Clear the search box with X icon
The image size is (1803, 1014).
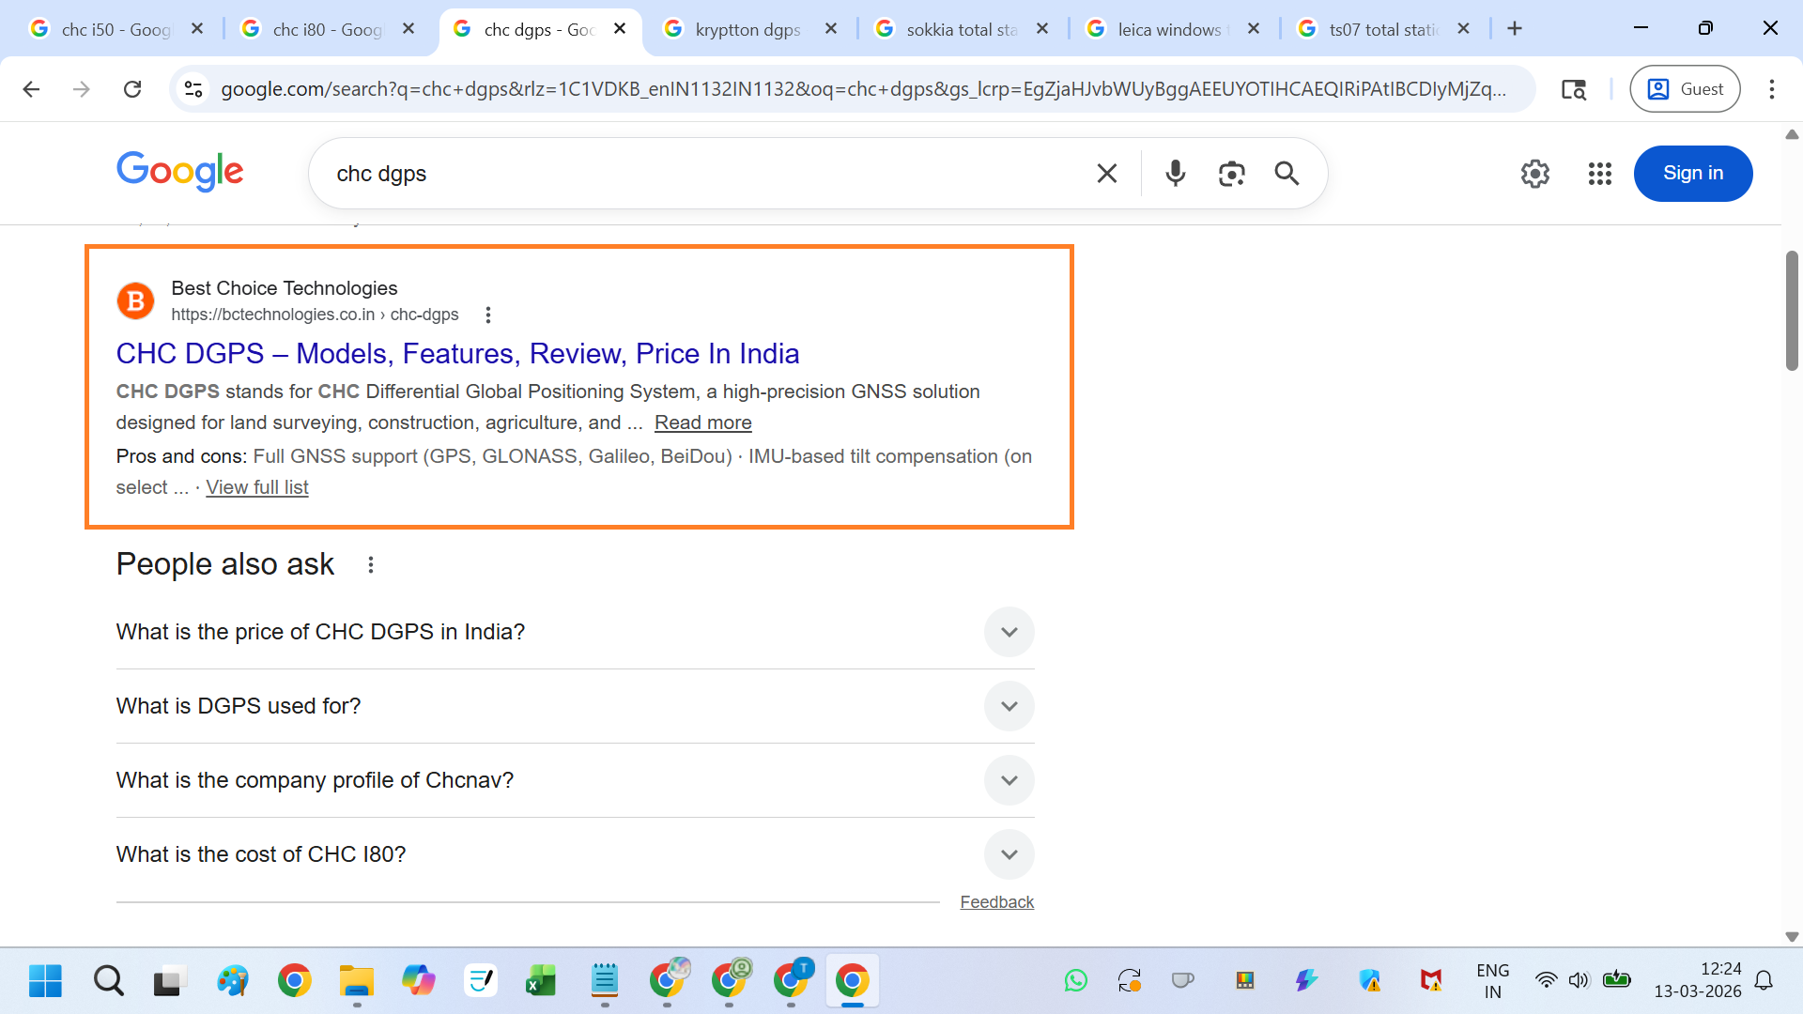(1107, 174)
